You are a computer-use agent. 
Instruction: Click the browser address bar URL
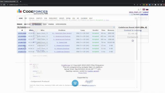pyautogui.click(x=18, y=5)
